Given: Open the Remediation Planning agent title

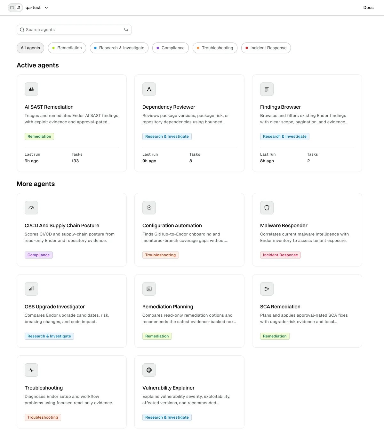Looking at the screenshot, I should tap(168, 307).
